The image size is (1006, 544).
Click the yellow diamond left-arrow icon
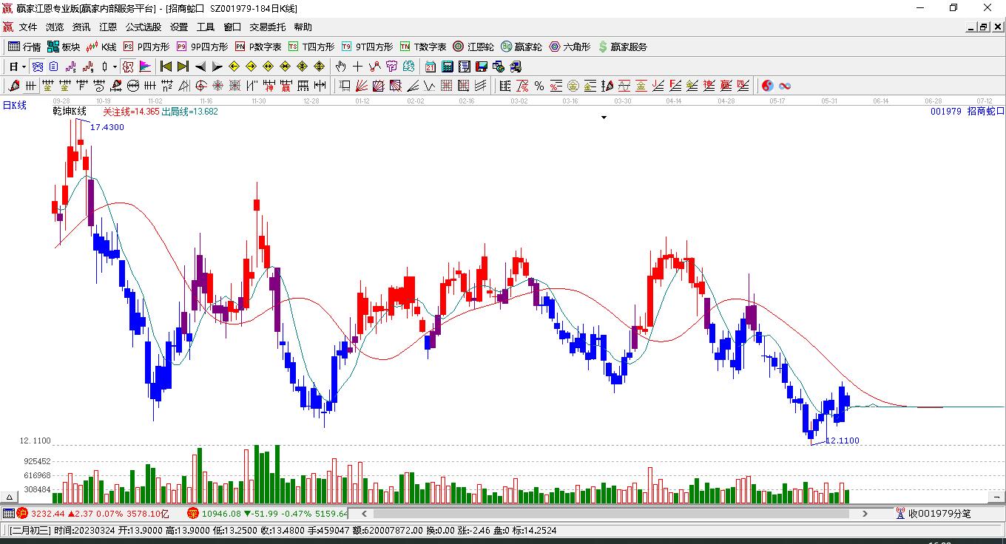point(234,67)
